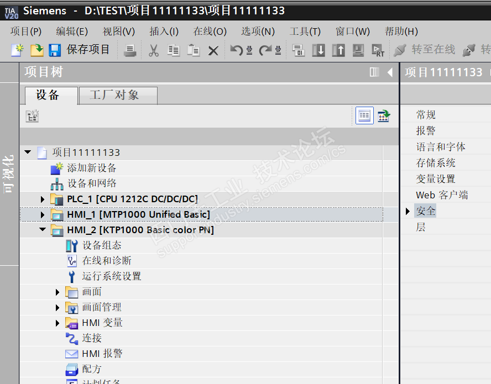Viewport: 491px width, 384px height.
Task: Select 运行系统设置 in the tree
Action: [x=112, y=276]
